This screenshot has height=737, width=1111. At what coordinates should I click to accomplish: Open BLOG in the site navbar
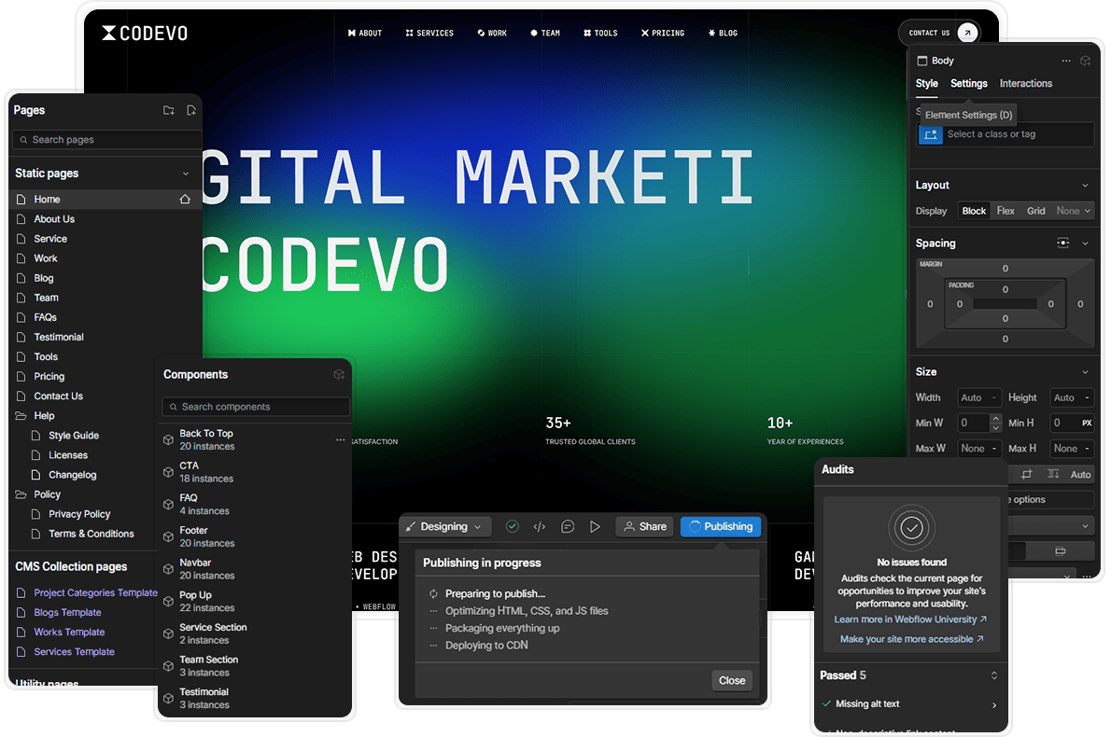coord(723,34)
